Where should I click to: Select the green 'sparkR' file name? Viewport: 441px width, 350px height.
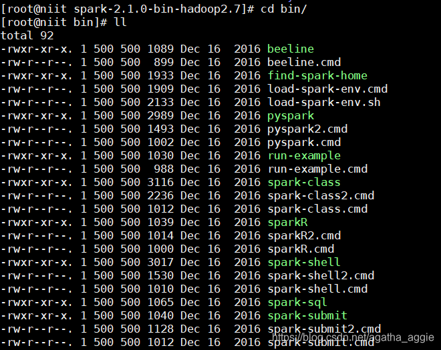click(x=287, y=222)
